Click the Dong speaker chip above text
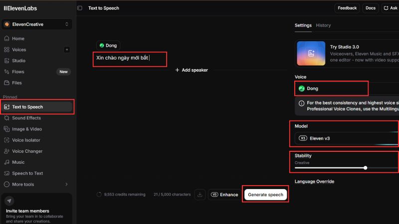399x224 pixels. [108, 45]
